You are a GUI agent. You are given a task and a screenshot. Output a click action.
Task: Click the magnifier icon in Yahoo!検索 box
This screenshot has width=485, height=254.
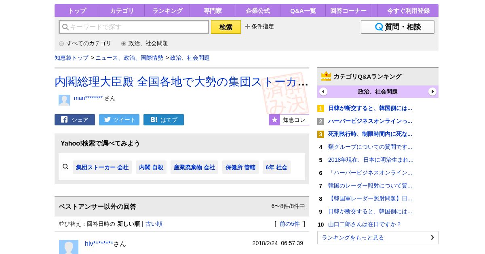pyautogui.click(x=65, y=167)
